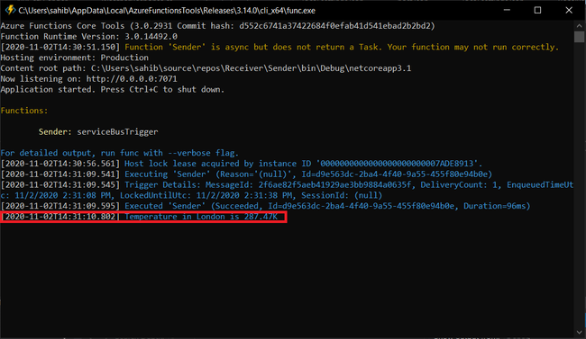This screenshot has width=586, height=339.
Task: Maximize the func.exe console window
Action: 537,10
